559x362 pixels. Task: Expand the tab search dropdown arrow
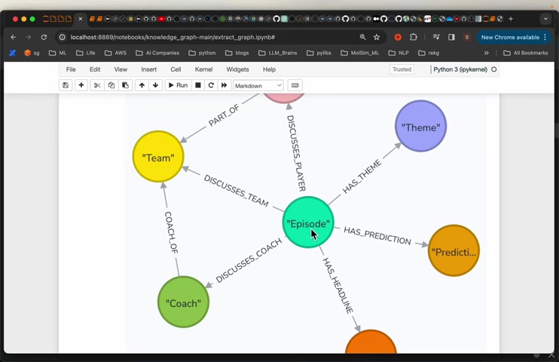pos(545,19)
